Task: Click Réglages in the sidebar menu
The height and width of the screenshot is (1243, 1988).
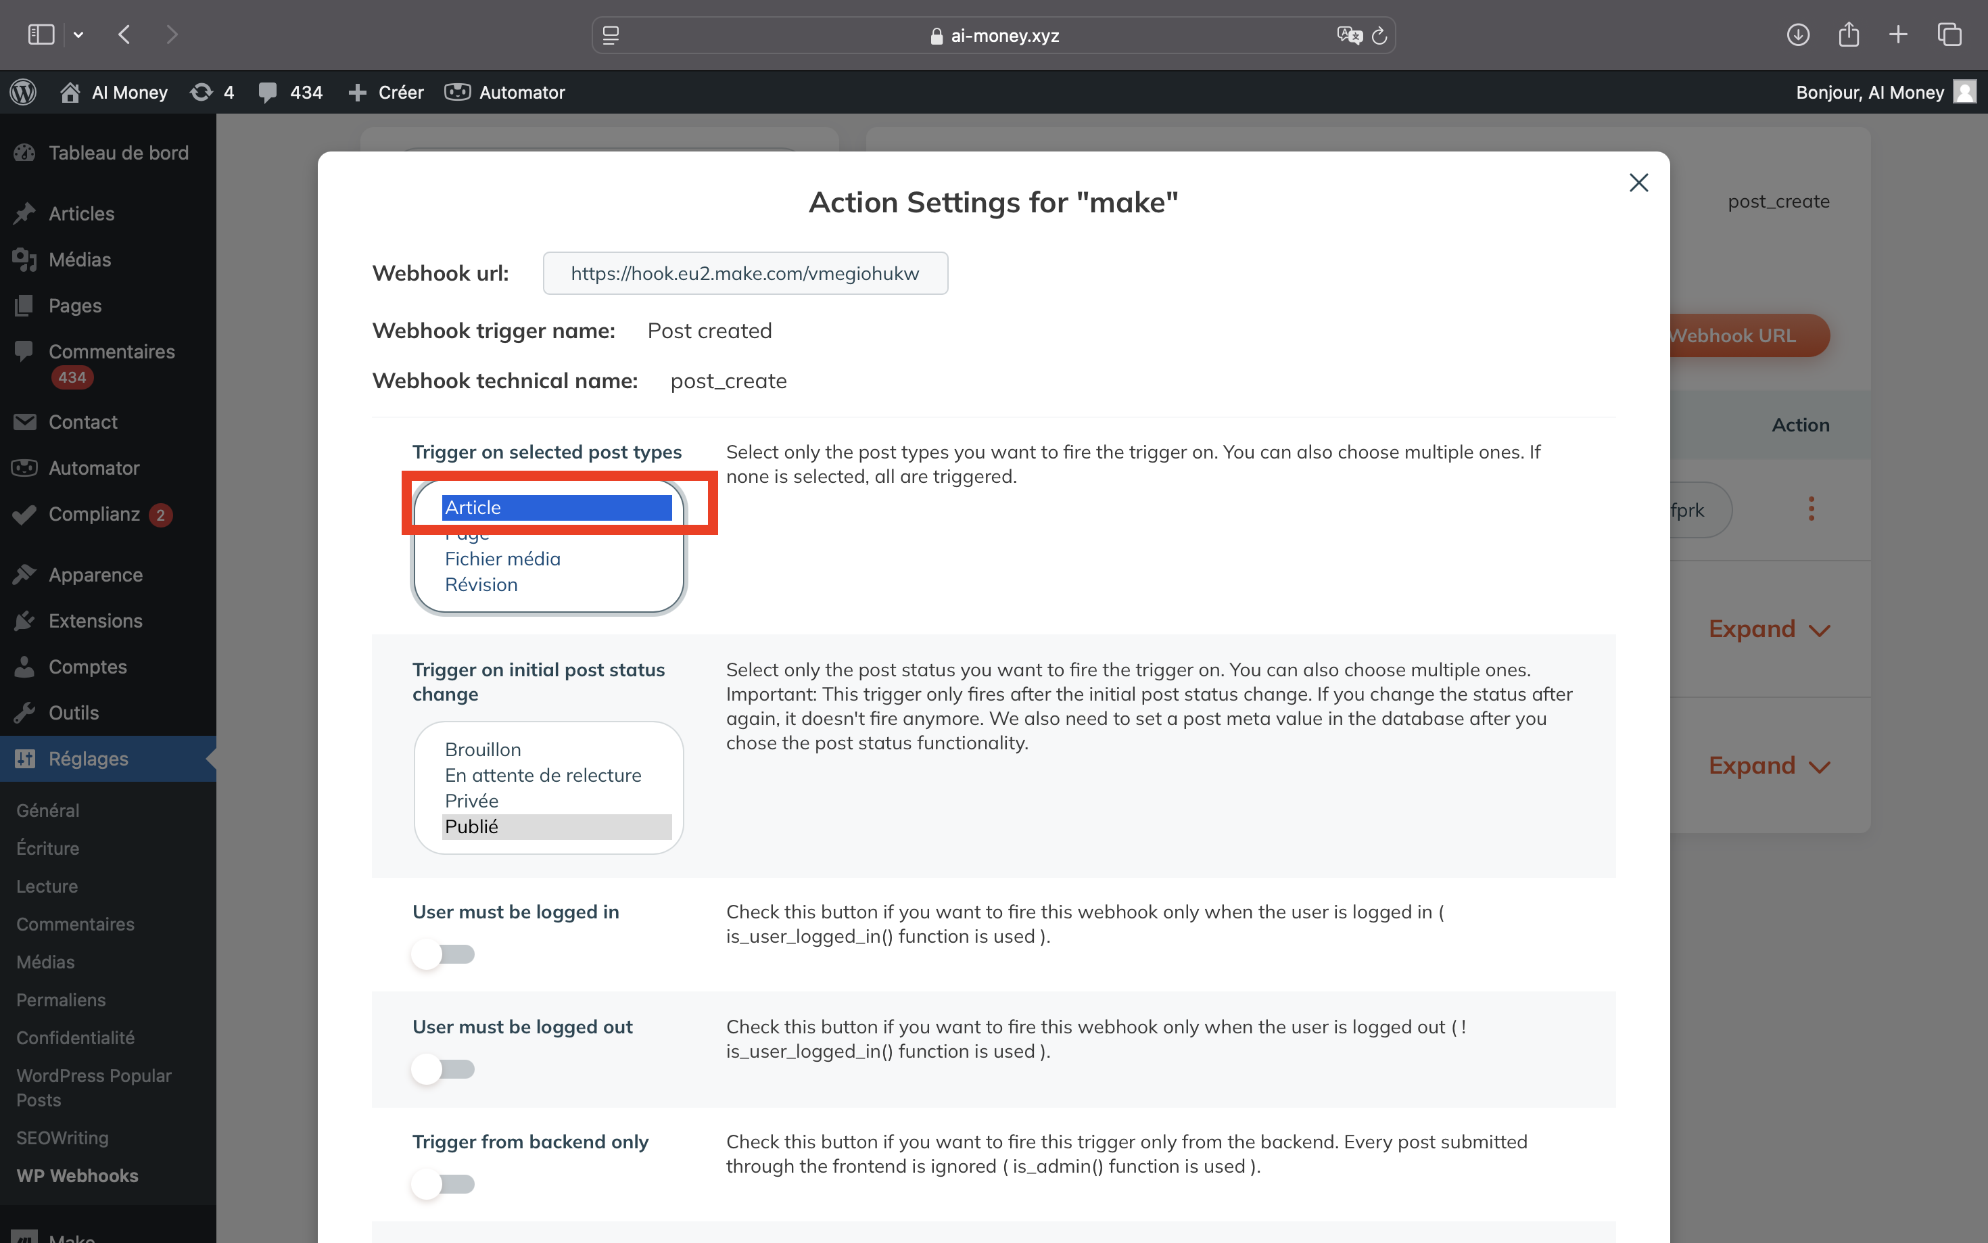Action: tap(87, 757)
